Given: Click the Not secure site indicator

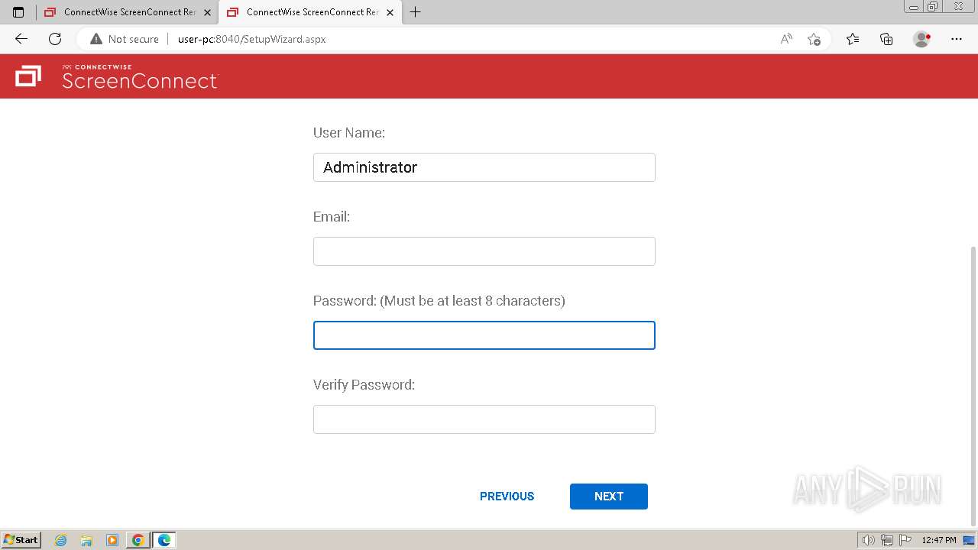Looking at the screenshot, I should tap(125, 39).
